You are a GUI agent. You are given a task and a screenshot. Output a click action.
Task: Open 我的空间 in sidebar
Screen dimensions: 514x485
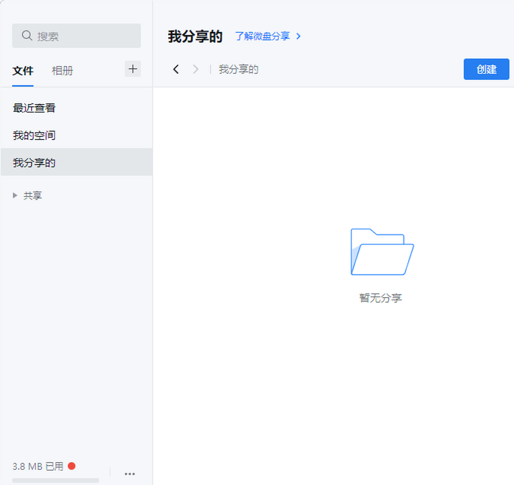(77, 135)
